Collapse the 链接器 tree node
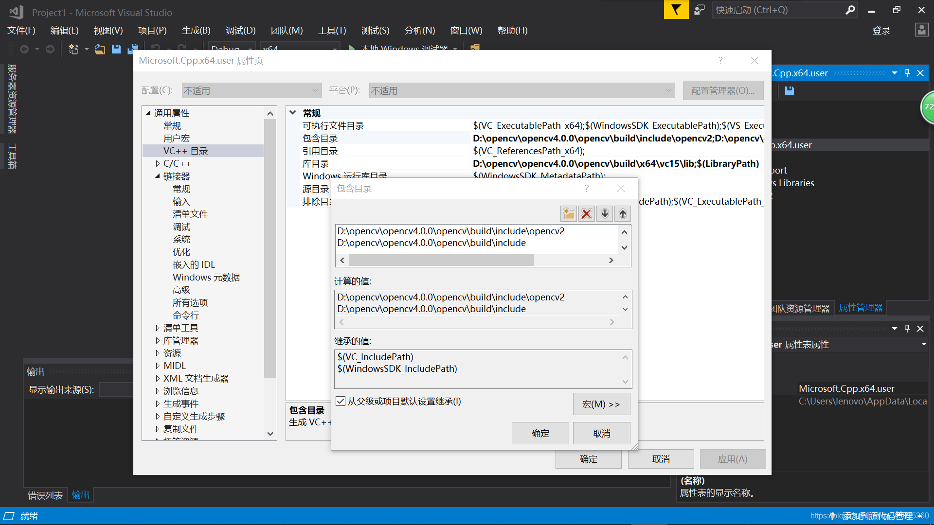Screen dimensions: 934x525 [x=158, y=176]
